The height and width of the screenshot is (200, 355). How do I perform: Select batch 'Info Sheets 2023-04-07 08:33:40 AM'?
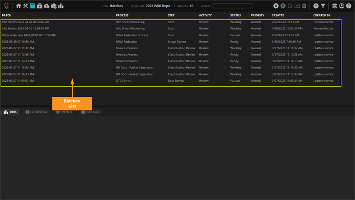tap(26, 22)
